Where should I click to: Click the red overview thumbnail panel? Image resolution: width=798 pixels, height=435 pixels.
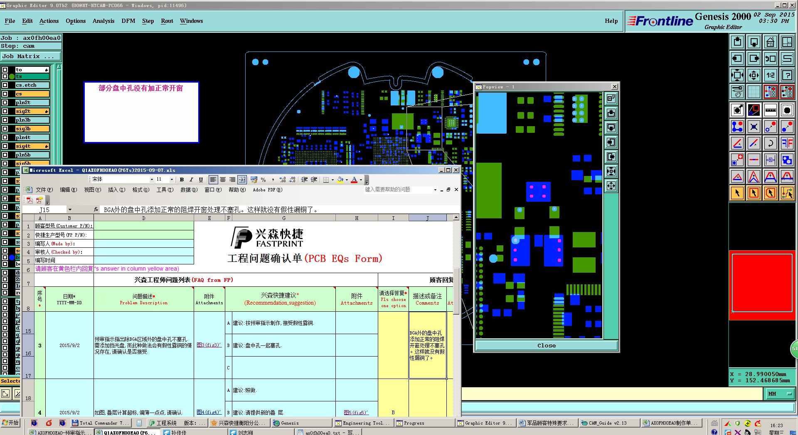click(762, 285)
